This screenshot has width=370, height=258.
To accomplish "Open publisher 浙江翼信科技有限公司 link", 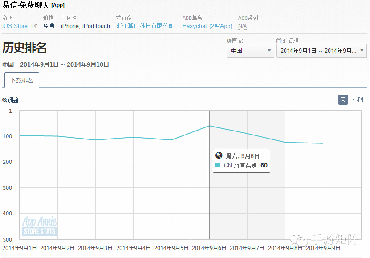I will (x=145, y=26).
